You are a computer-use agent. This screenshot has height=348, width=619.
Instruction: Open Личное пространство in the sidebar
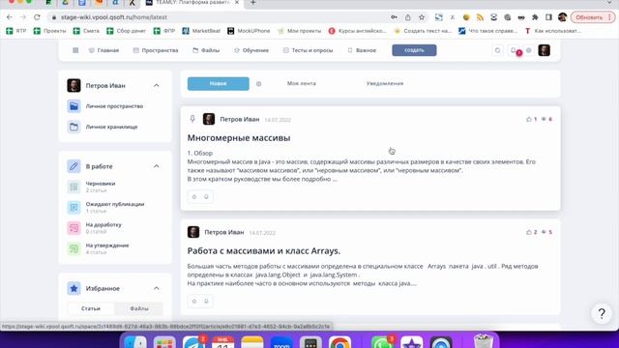click(x=114, y=106)
